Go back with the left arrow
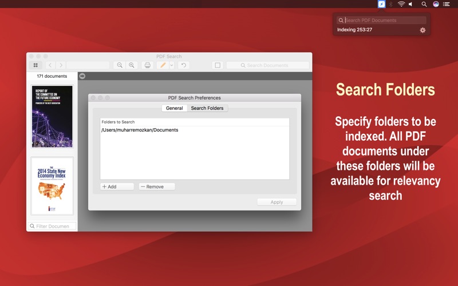Image resolution: width=458 pixels, height=286 pixels. click(x=50, y=65)
